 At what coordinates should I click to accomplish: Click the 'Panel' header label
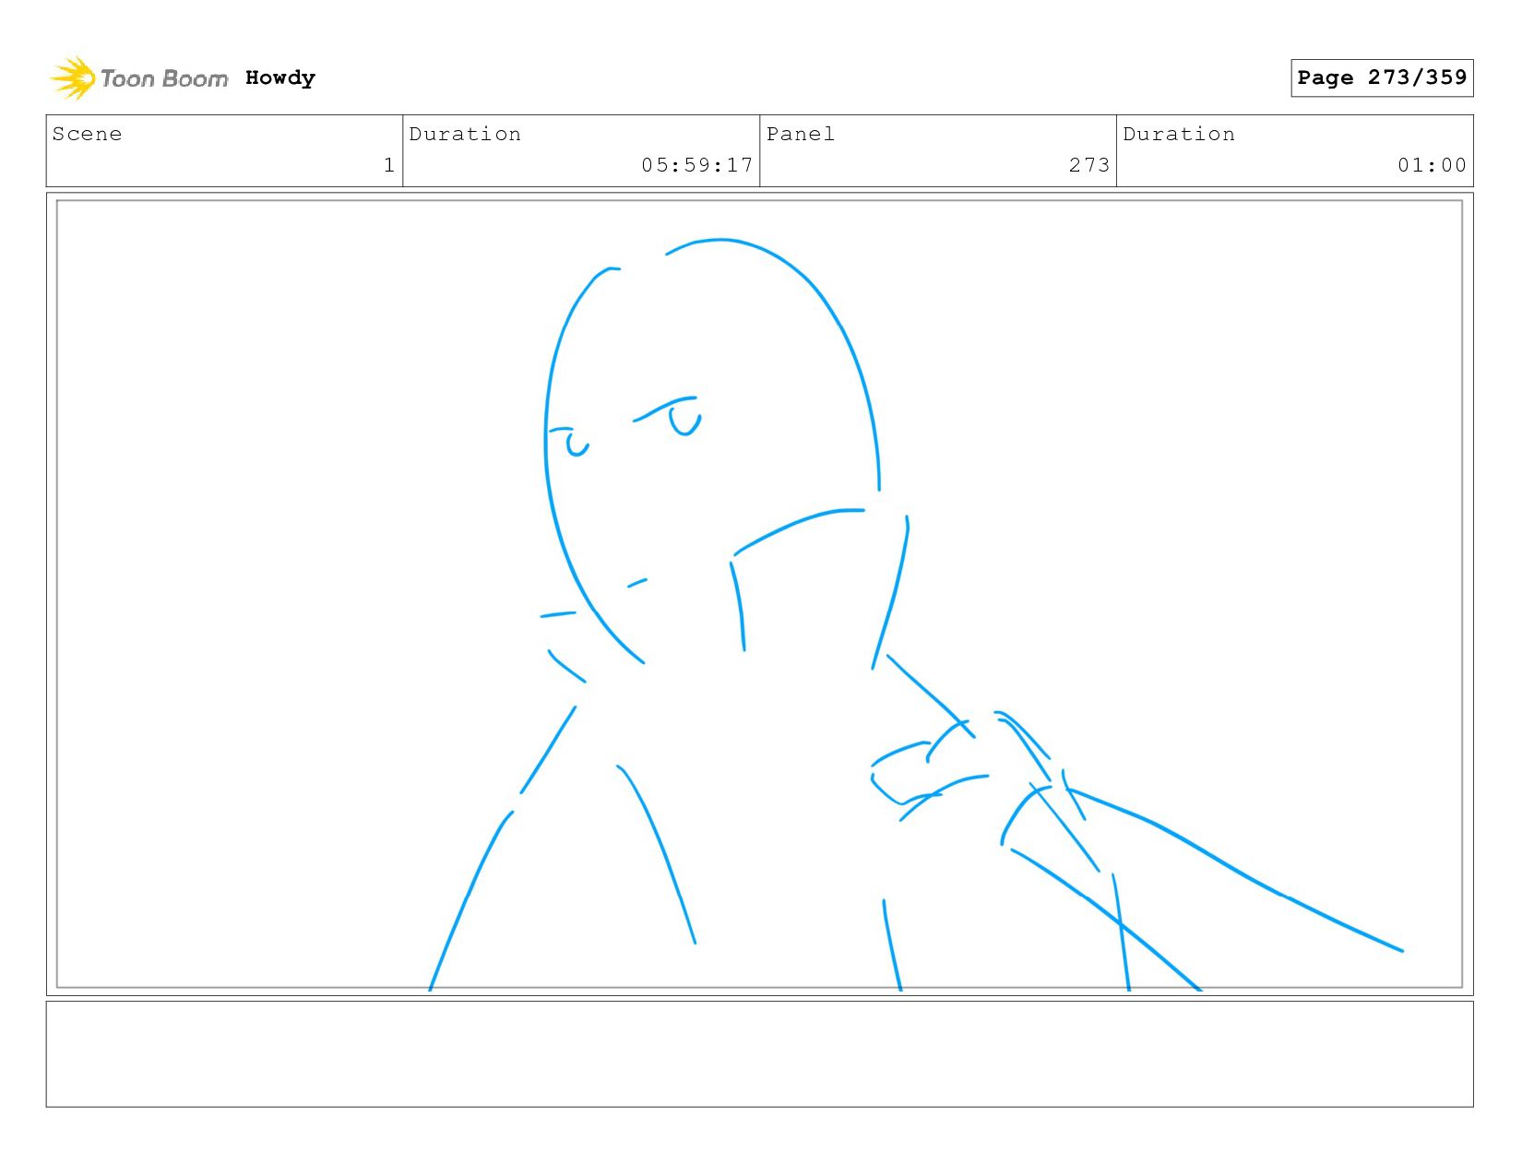(801, 135)
